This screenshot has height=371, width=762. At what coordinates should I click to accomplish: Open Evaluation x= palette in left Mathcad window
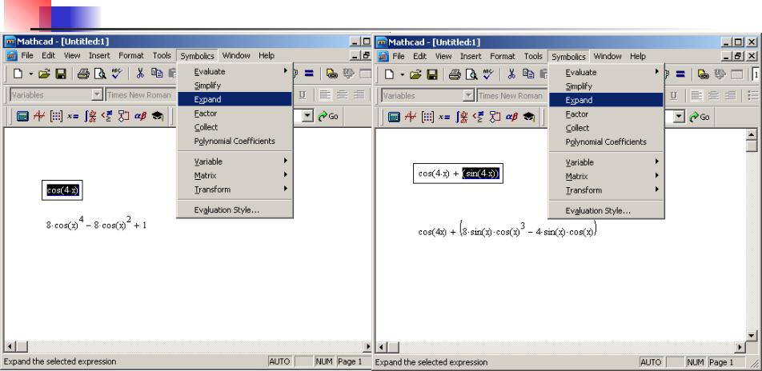coord(73,117)
